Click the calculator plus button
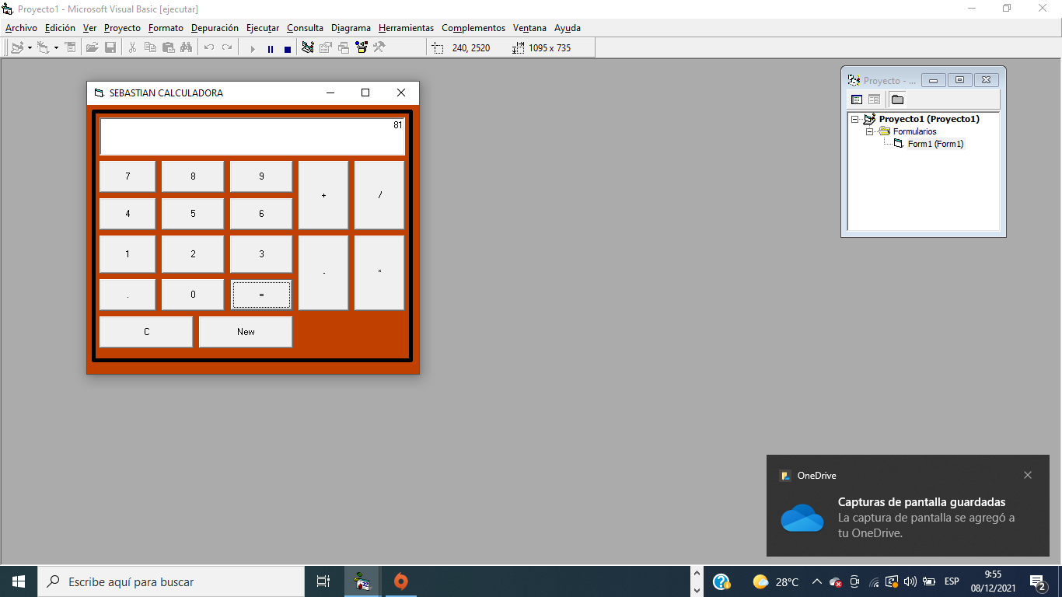 tap(323, 195)
